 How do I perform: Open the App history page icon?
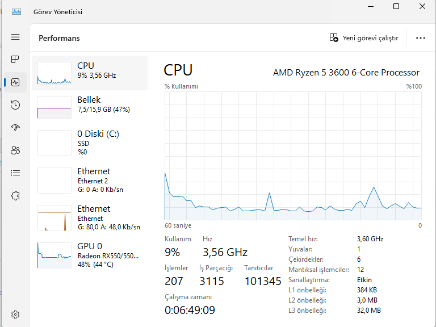pos(15,105)
